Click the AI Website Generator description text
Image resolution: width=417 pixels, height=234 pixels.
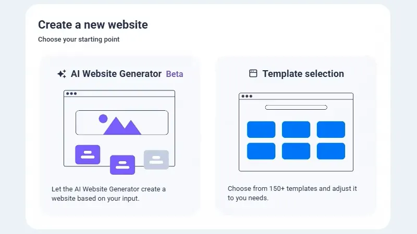[108, 193]
